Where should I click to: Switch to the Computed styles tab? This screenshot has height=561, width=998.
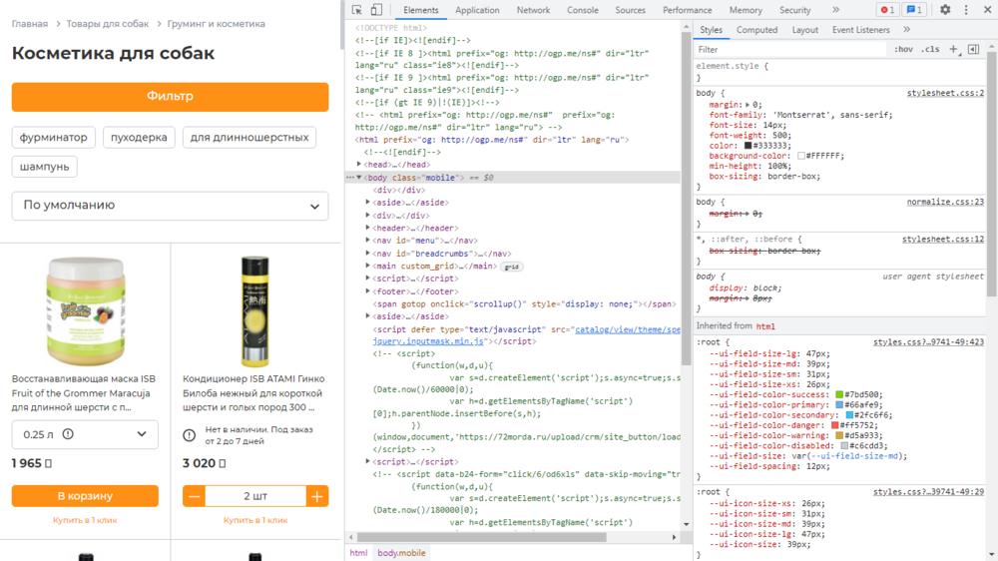click(x=756, y=30)
